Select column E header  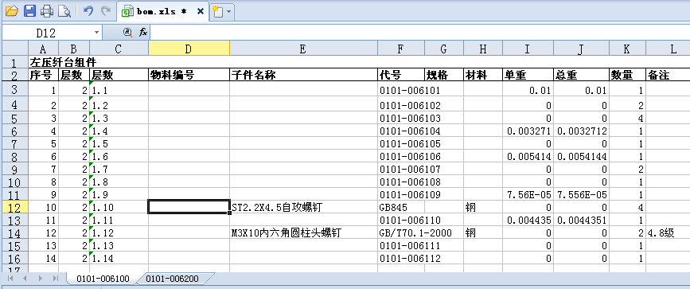(x=303, y=49)
